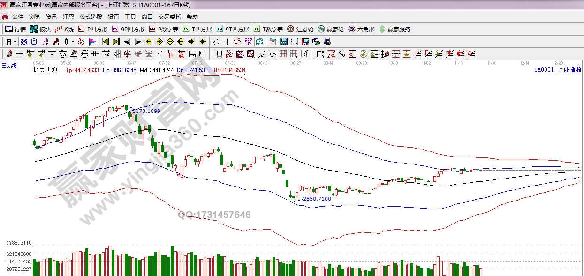The height and width of the screenshot is (276, 584).
Task: Expand the 日 period dropdown arrow
Action: [x=15, y=42]
